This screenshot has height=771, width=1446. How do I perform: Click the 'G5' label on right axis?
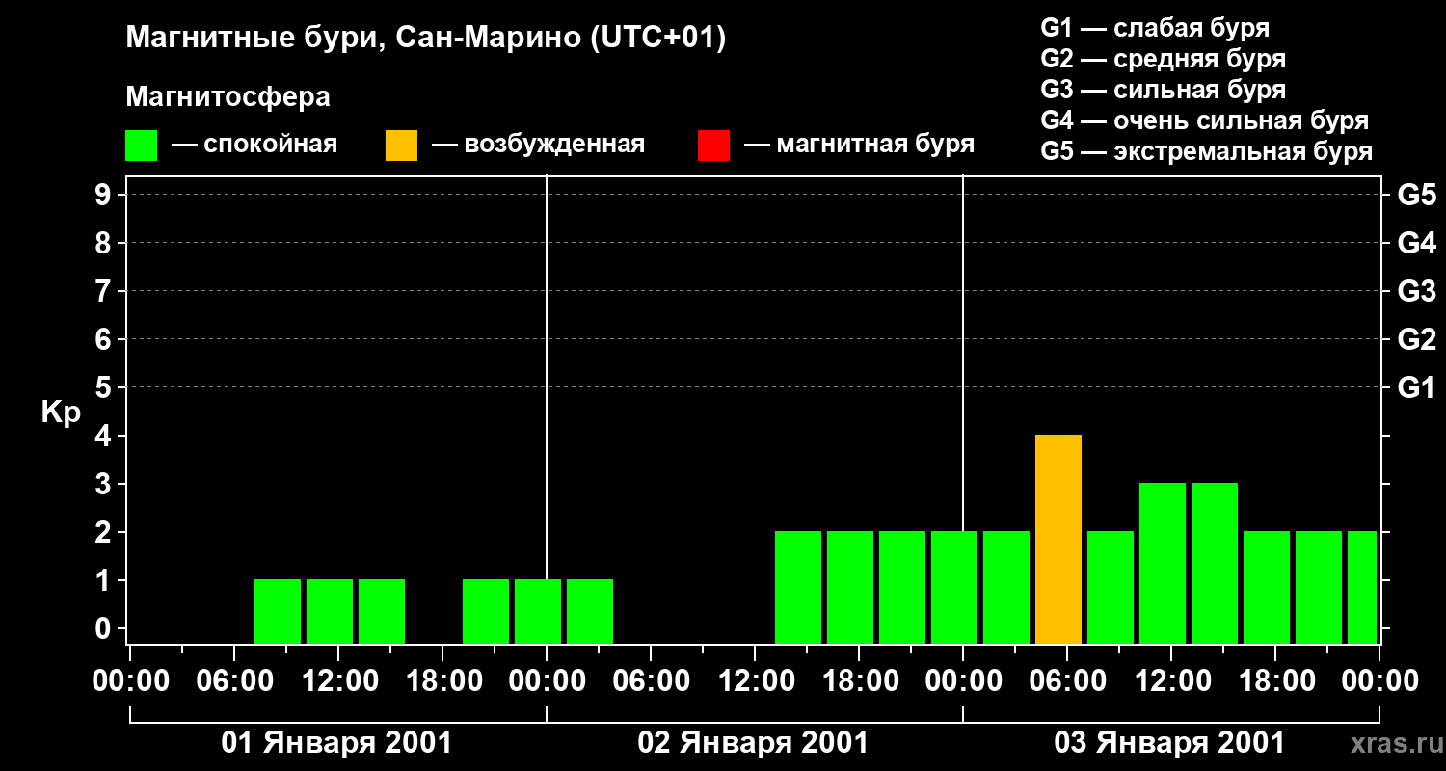pos(1417,195)
